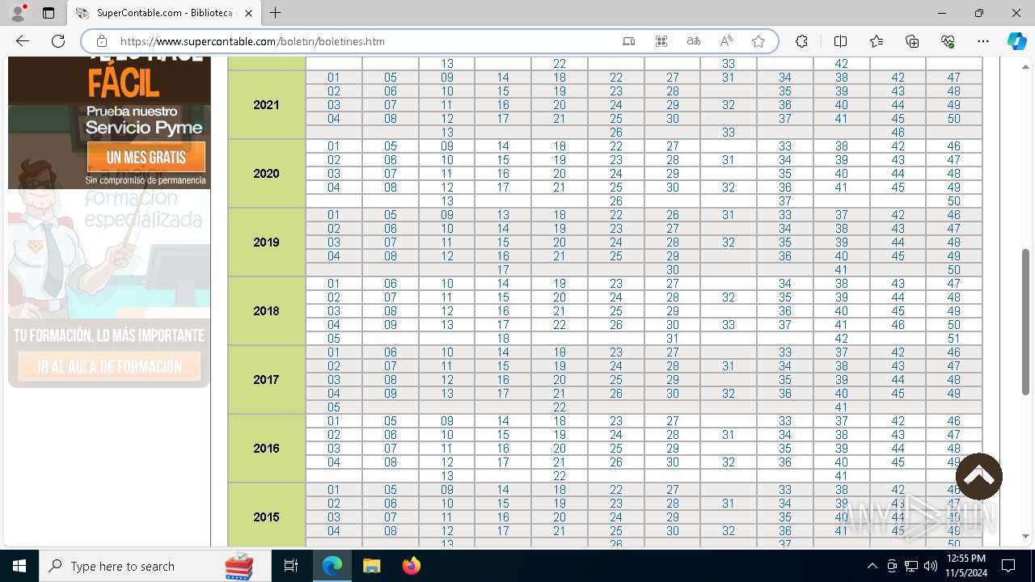The width and height of the screenshot is (1035, 582).
Task: Open File Explorer from the taskbar
Action: pos(371,566)
